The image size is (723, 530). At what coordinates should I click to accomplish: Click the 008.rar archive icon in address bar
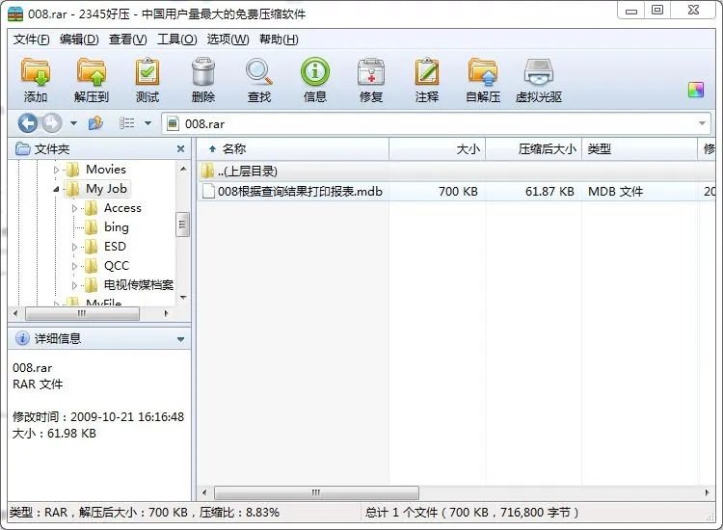[173, 123]
